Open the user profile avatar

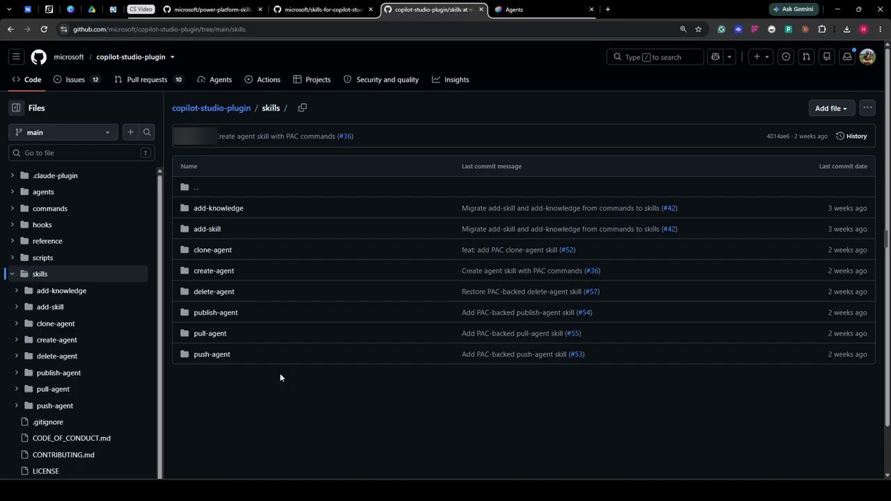coord(867,57)
